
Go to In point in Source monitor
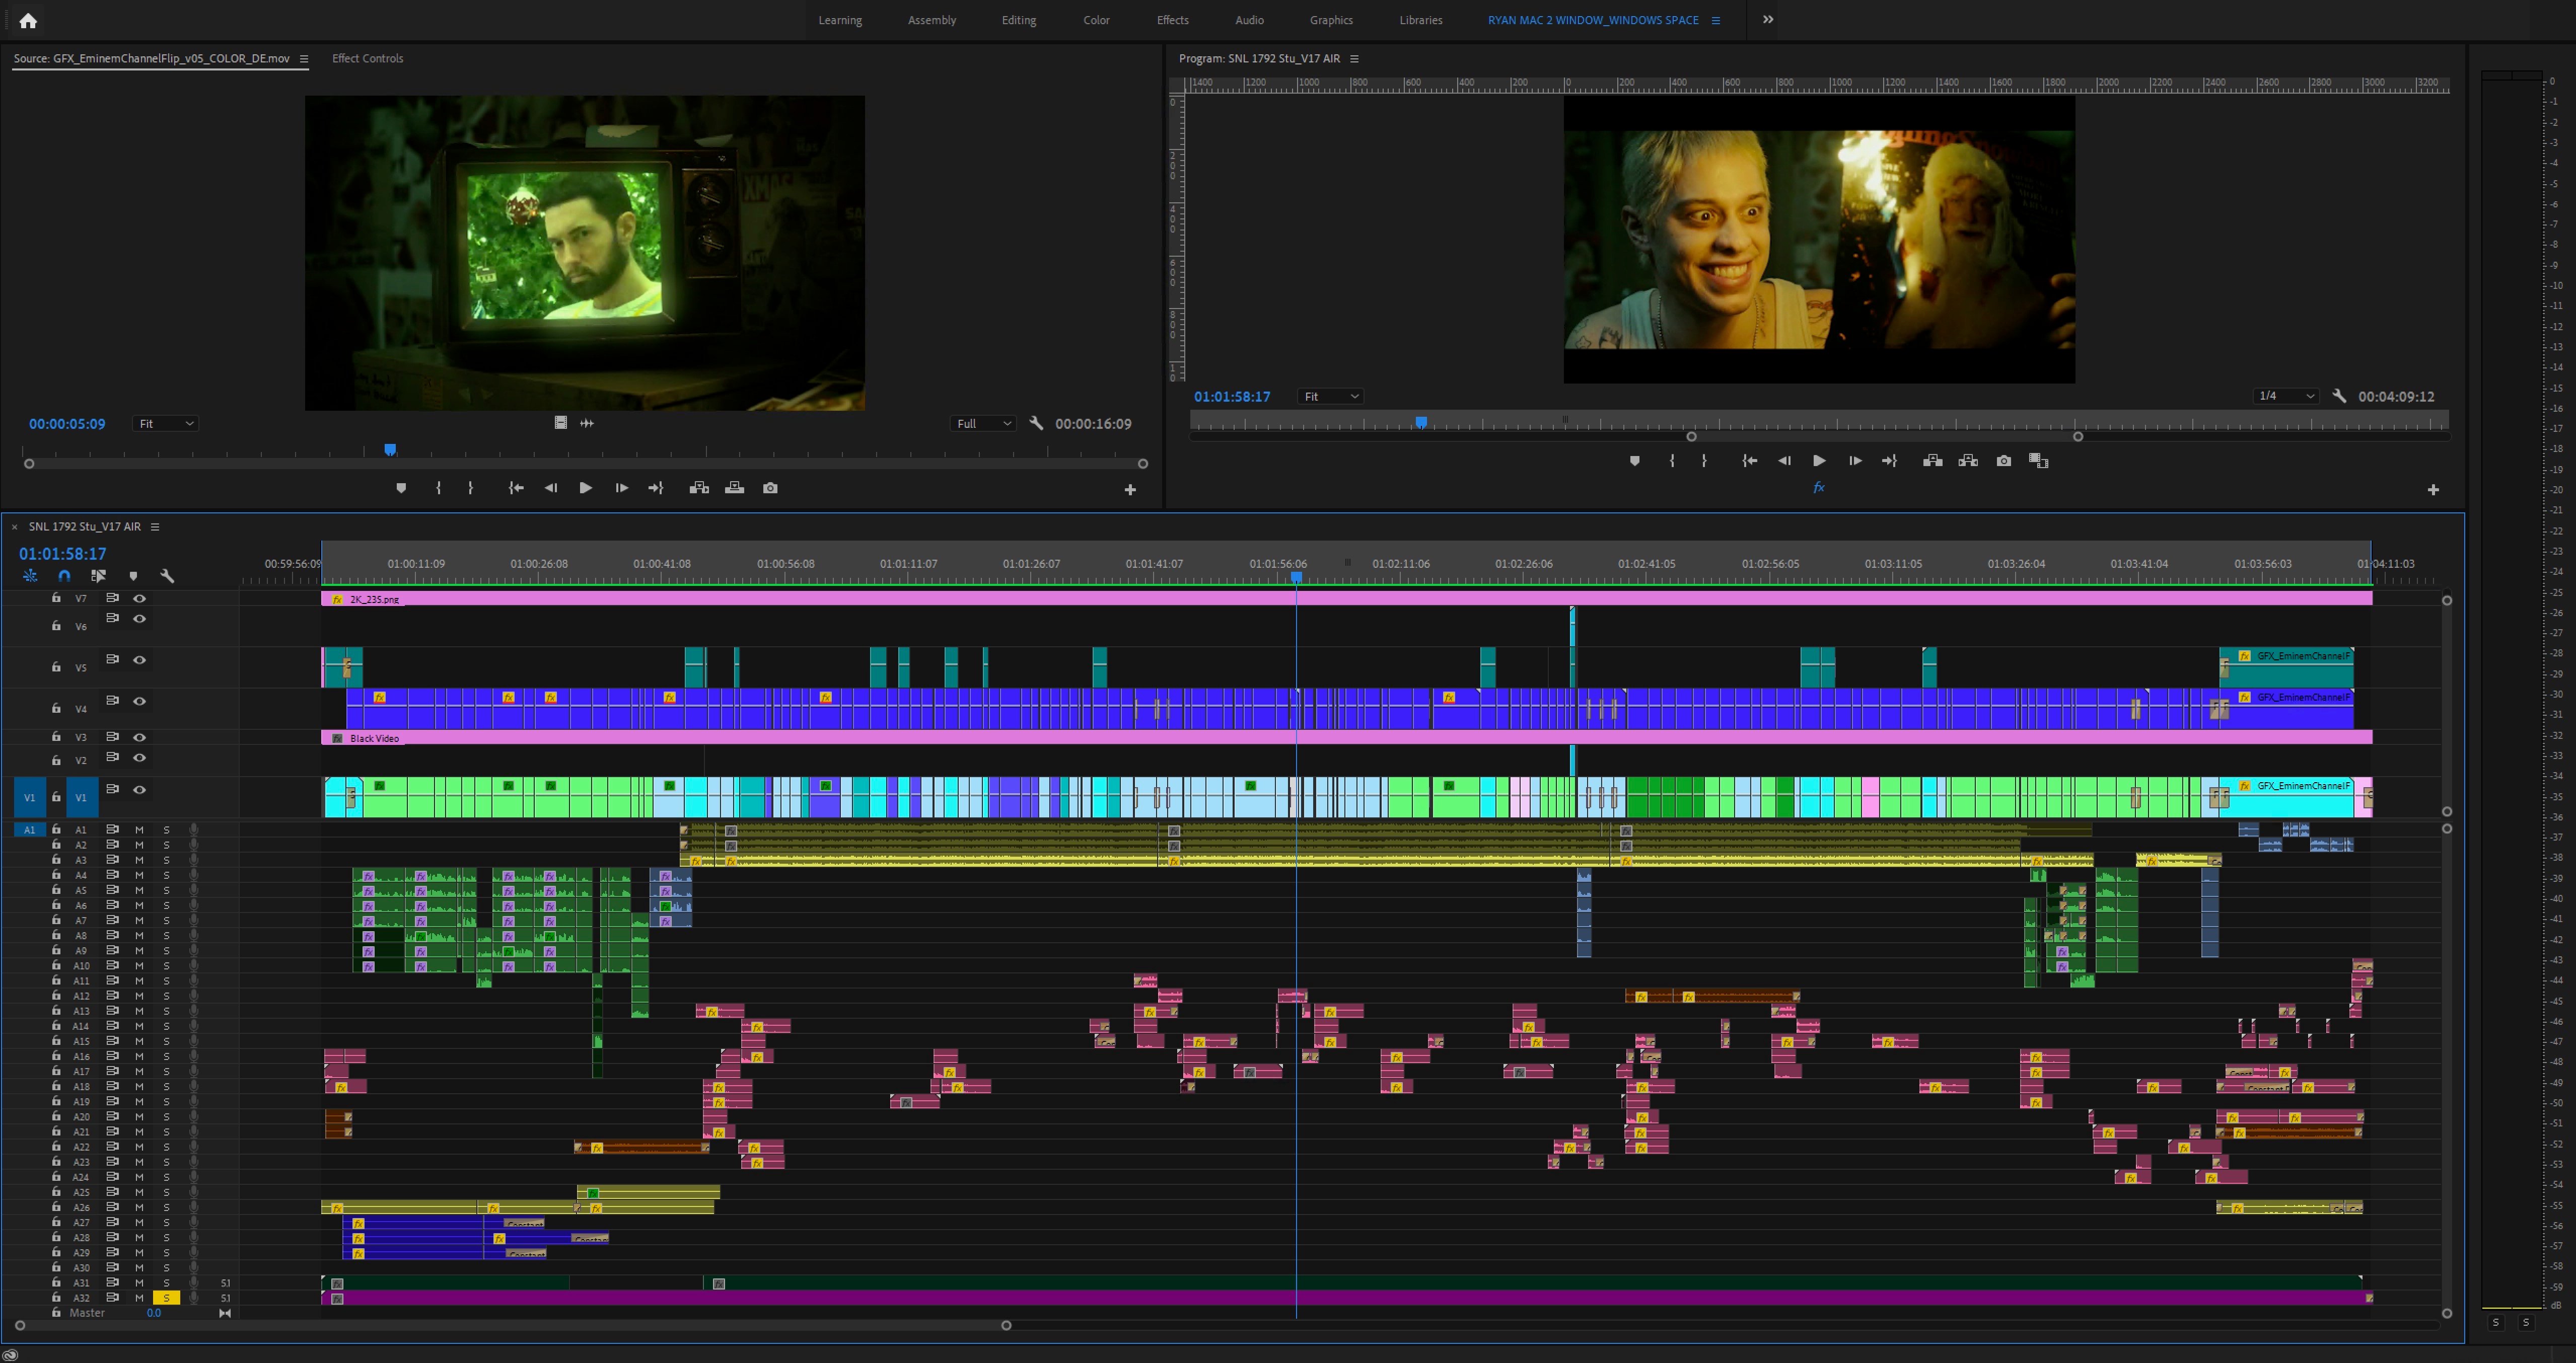click(516, 488)
